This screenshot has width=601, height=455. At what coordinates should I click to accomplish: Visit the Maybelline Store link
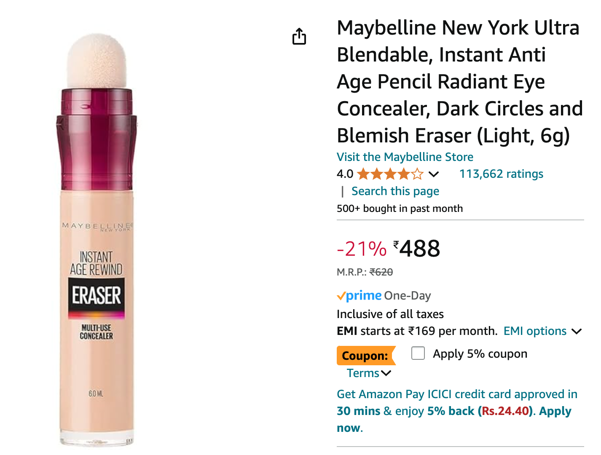pos(405,157)
